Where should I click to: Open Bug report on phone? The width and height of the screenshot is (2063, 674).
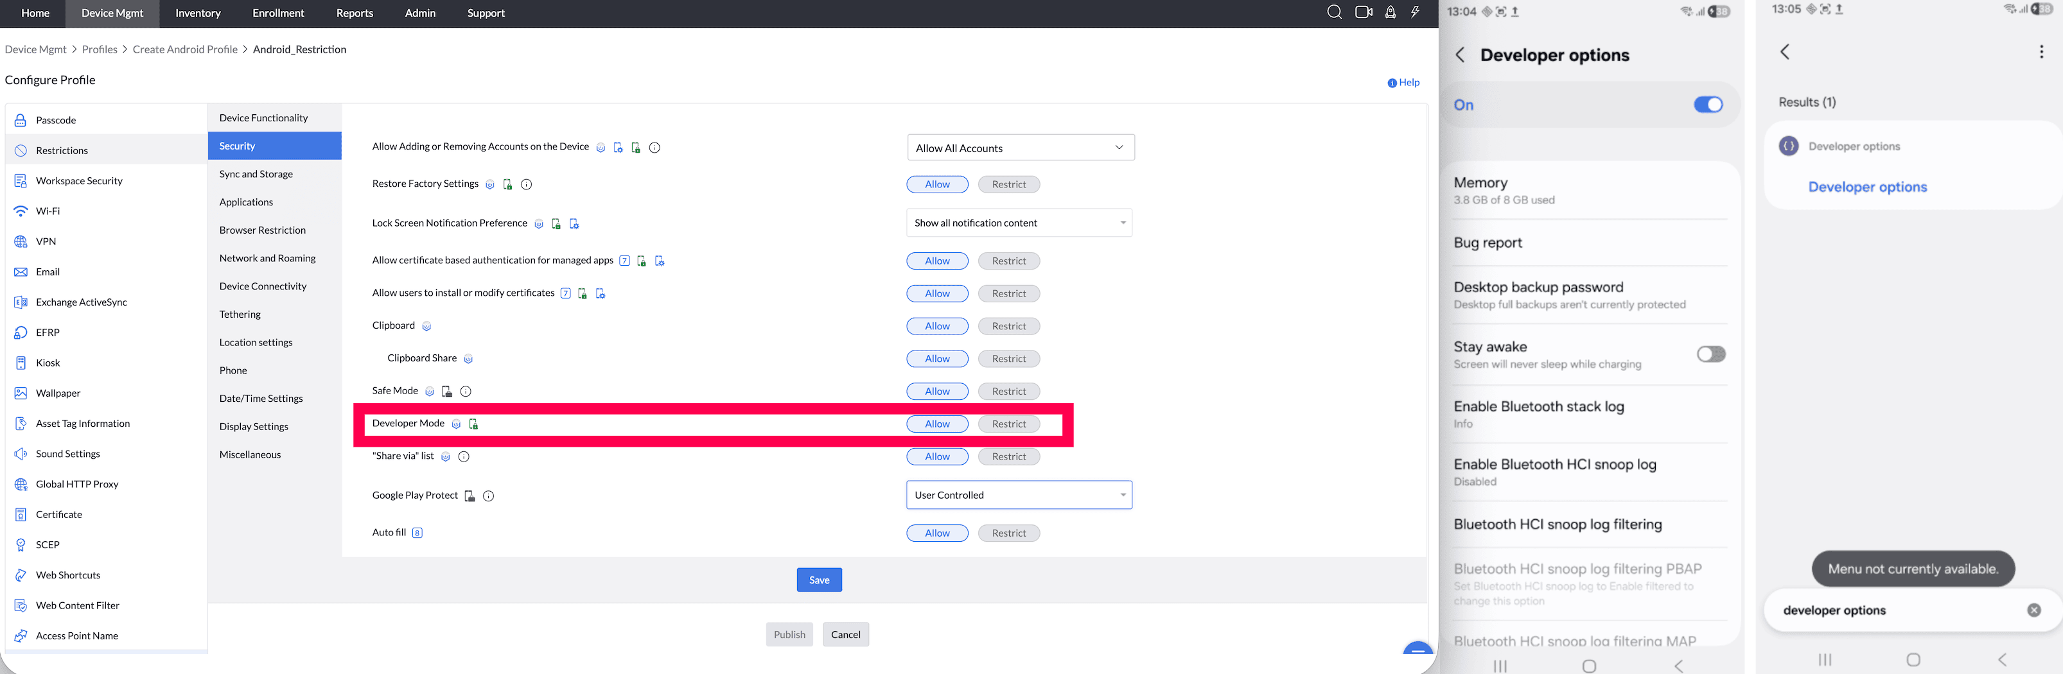1590,243
